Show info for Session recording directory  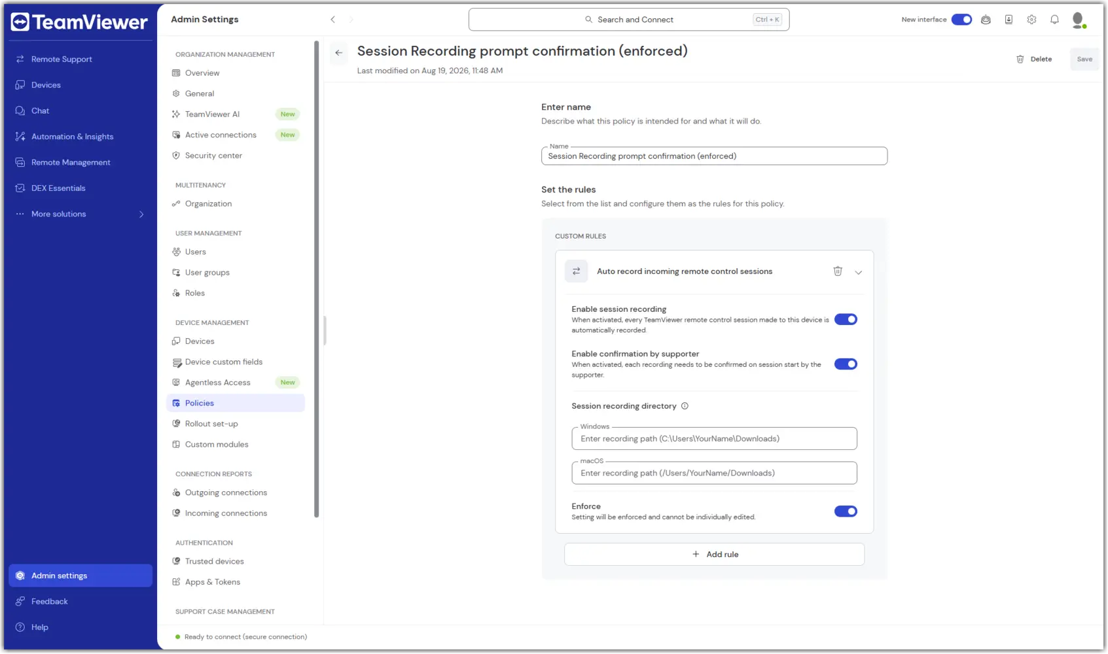point(685,406)
